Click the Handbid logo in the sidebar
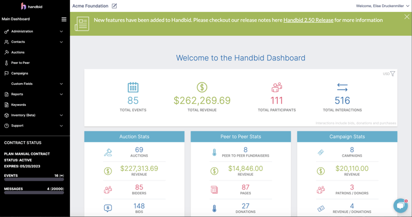412x217 pixels. (x=32, y=6)
